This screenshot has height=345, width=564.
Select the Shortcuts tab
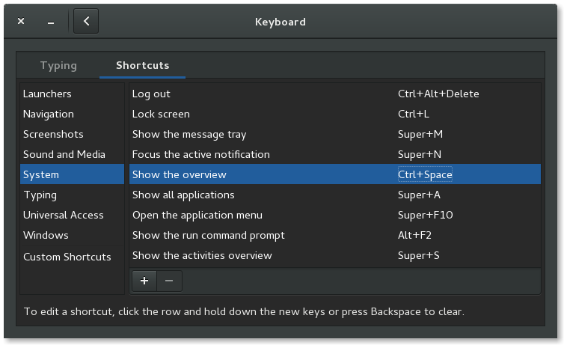(142, 65)
